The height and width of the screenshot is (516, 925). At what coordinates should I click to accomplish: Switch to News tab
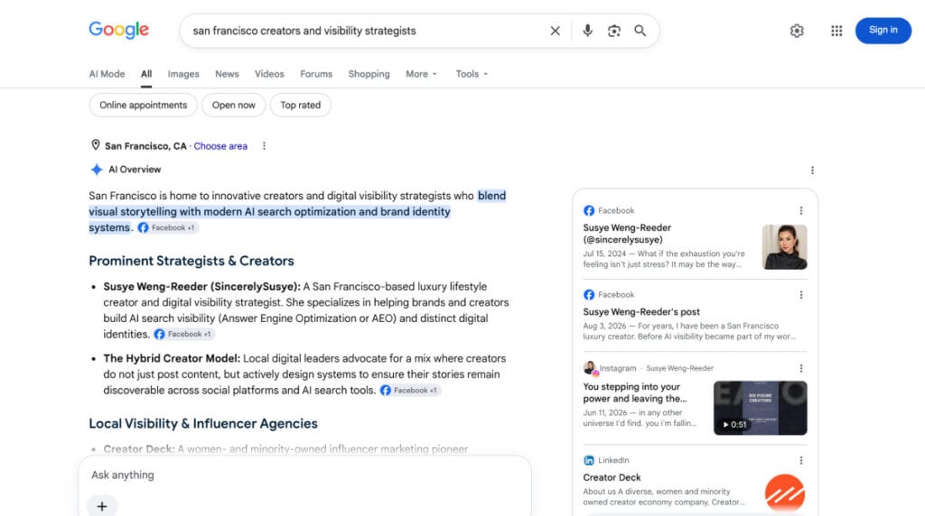click(x=227, y=74)
